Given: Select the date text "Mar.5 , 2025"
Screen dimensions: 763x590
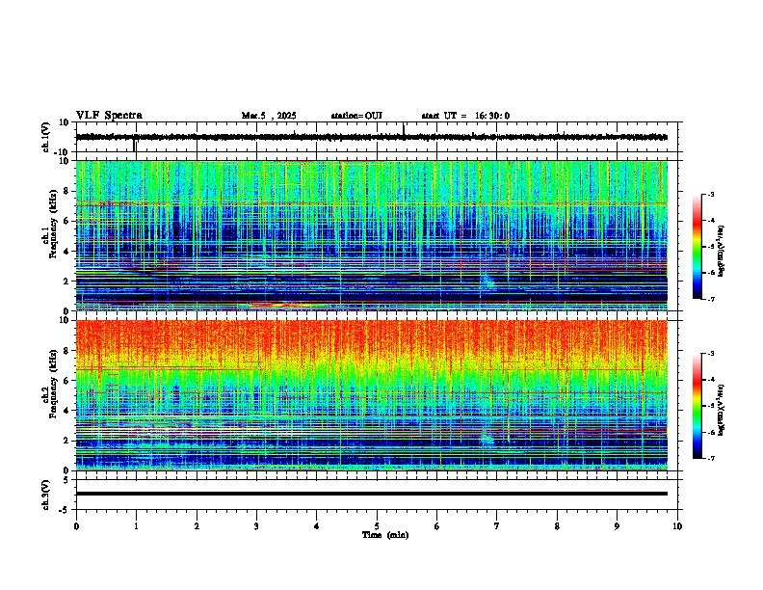Looking at the screenshot, I should pyautogui.click(x=269, y=116).
